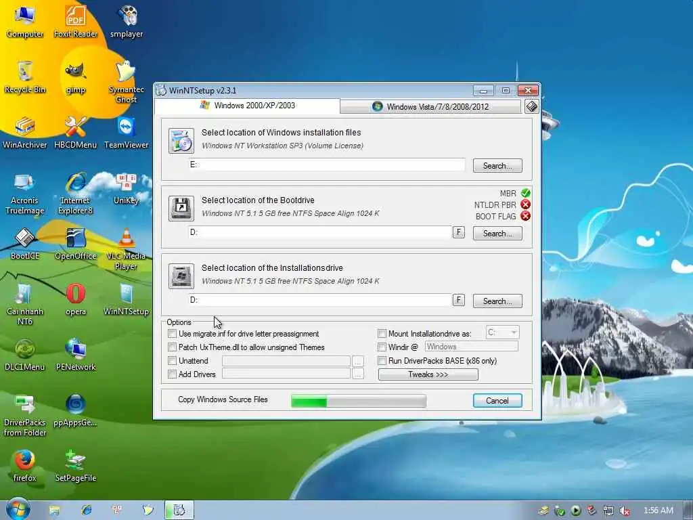693x520 pixels.
Task: Select the SetPageFile desktop icon
Action: 76,466
